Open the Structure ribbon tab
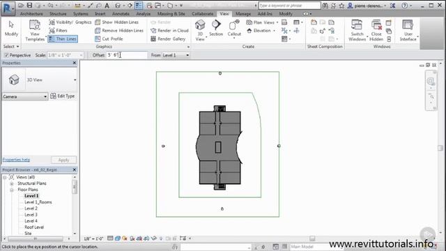Image resolution: width=446 pixels, height=251 pixels. point(58,14)
